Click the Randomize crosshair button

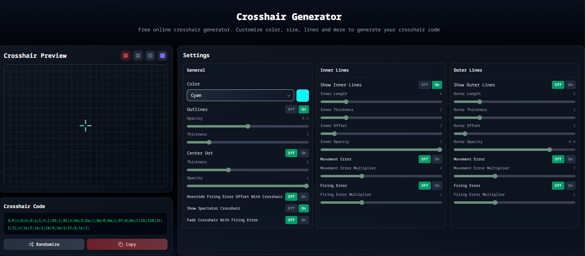[44, 244]
